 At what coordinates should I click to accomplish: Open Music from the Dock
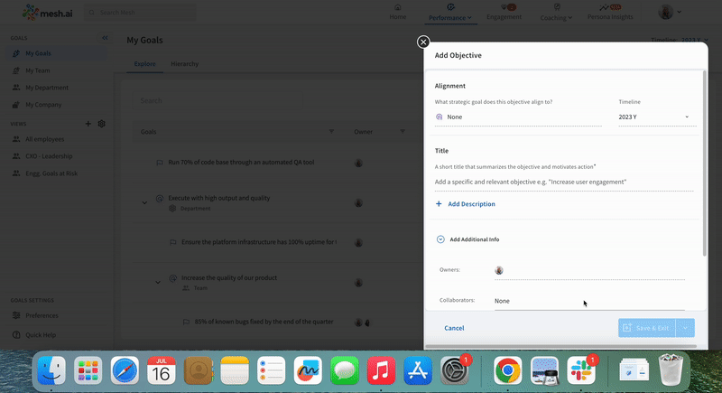381,370
